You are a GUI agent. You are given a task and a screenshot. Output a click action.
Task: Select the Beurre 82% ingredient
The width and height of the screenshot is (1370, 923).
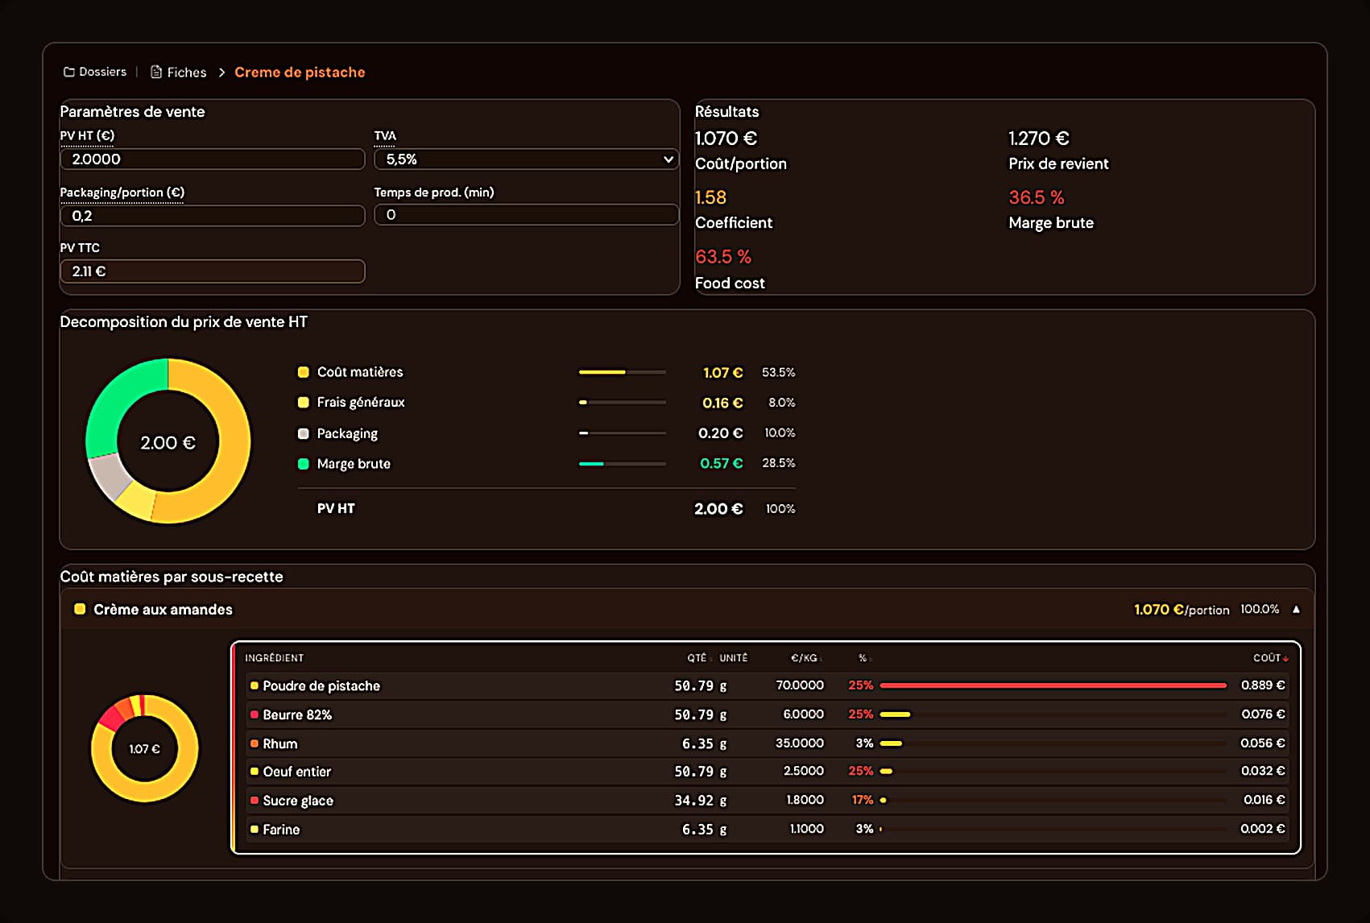767,714
